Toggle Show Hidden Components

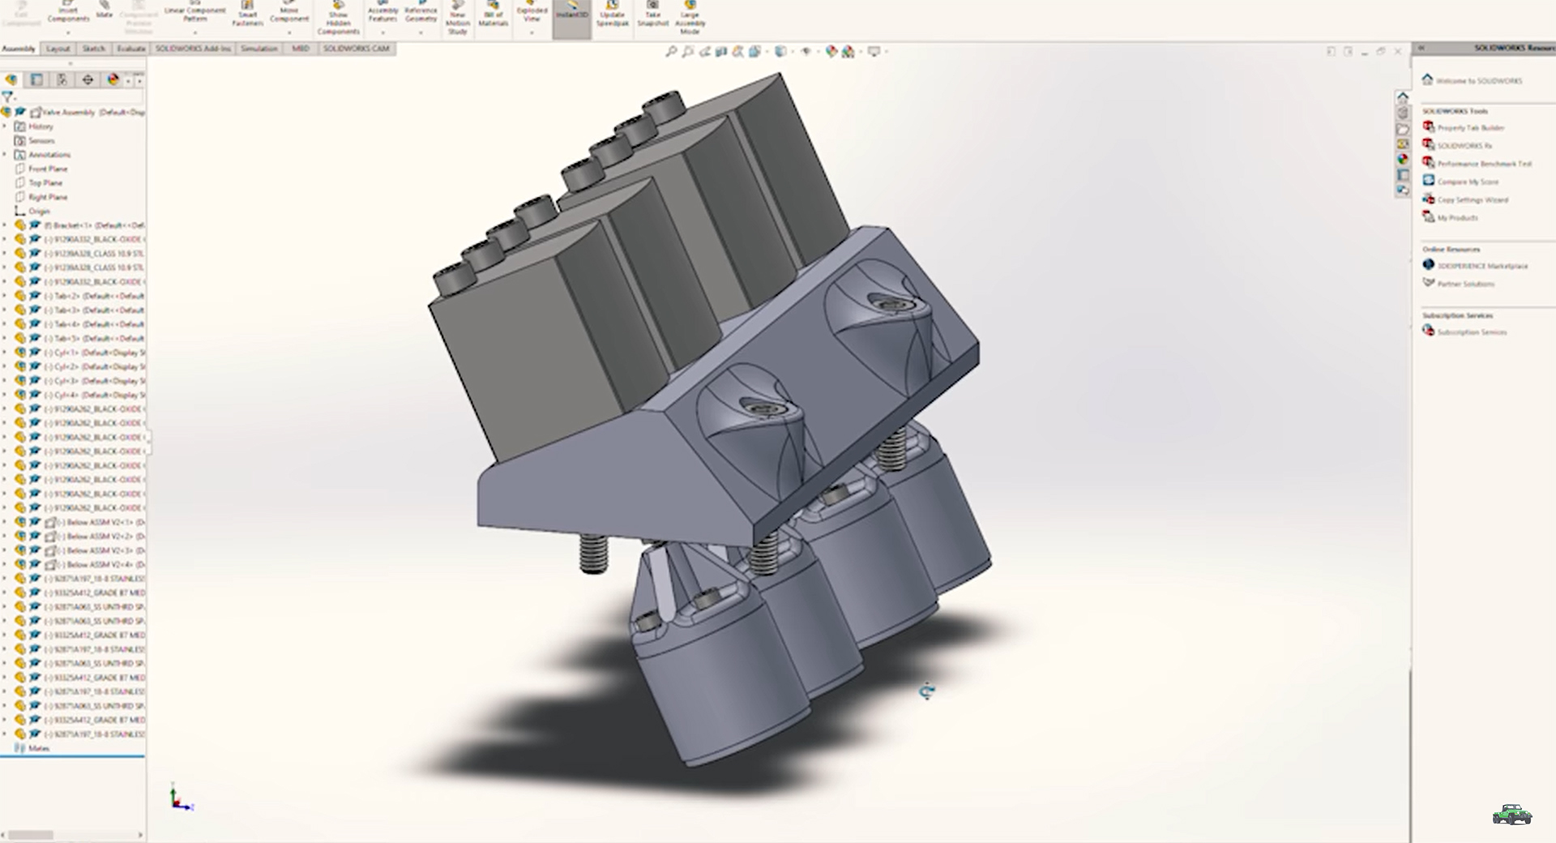click(x=338, y=18)
